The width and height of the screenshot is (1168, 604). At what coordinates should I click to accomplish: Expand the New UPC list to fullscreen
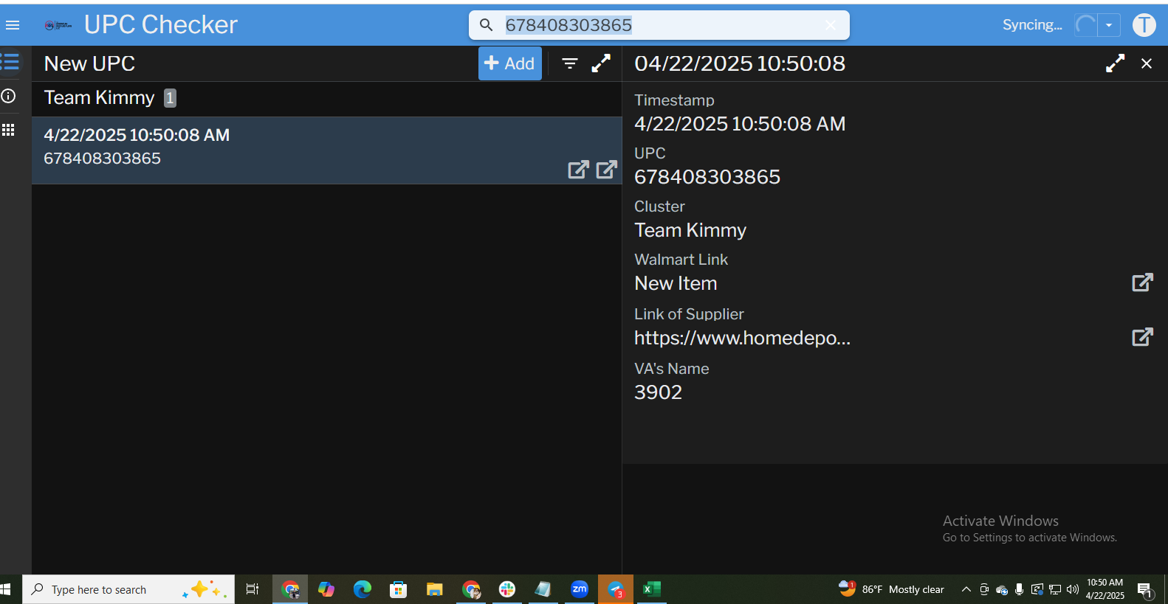click(601, 63)
